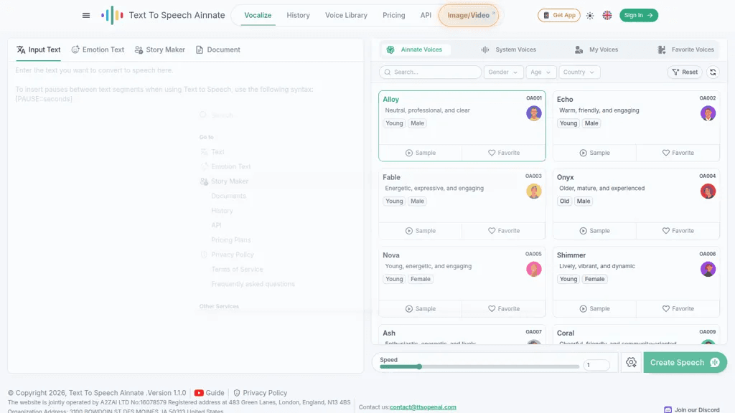Expand the Age filter dropdown

point(541,72)
